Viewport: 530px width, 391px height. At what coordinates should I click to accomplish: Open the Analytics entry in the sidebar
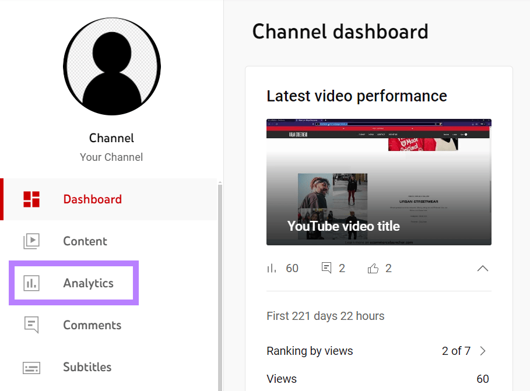88,283
